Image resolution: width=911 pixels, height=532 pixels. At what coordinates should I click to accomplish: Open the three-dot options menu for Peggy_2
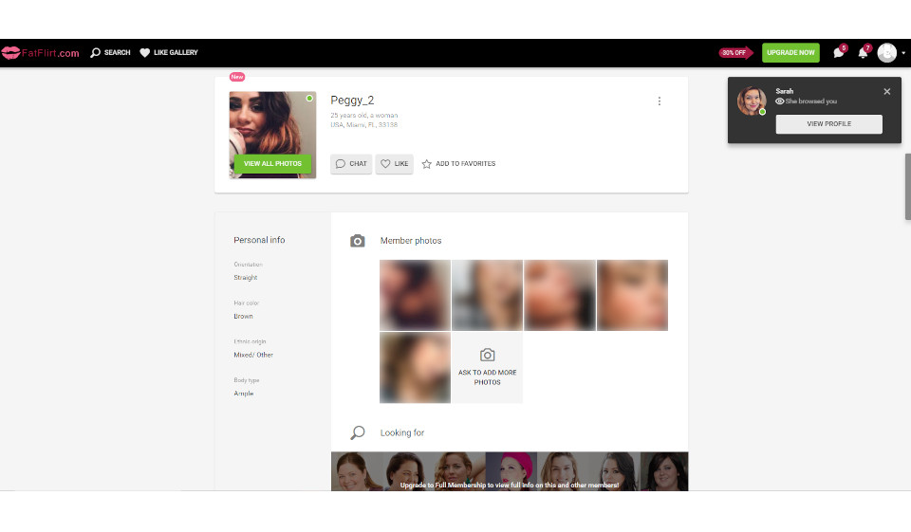(x=660, y=101)
